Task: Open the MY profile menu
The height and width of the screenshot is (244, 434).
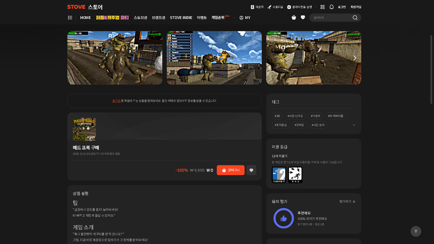Action: (245, 18)
